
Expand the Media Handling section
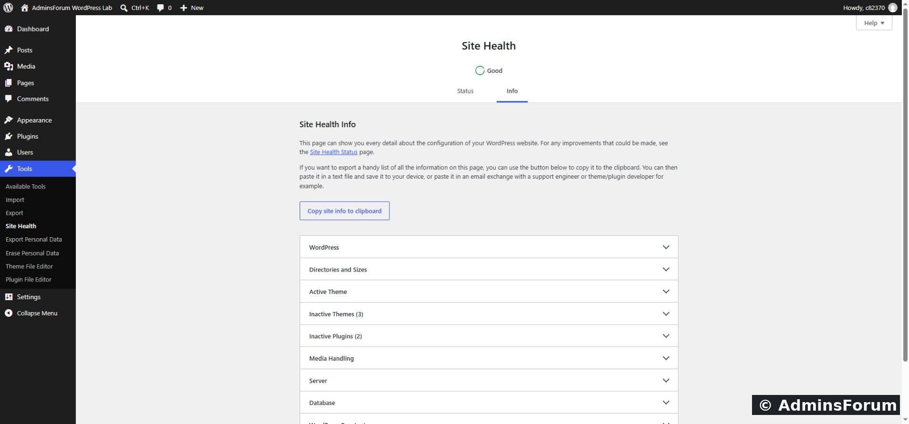coord(489,358)
